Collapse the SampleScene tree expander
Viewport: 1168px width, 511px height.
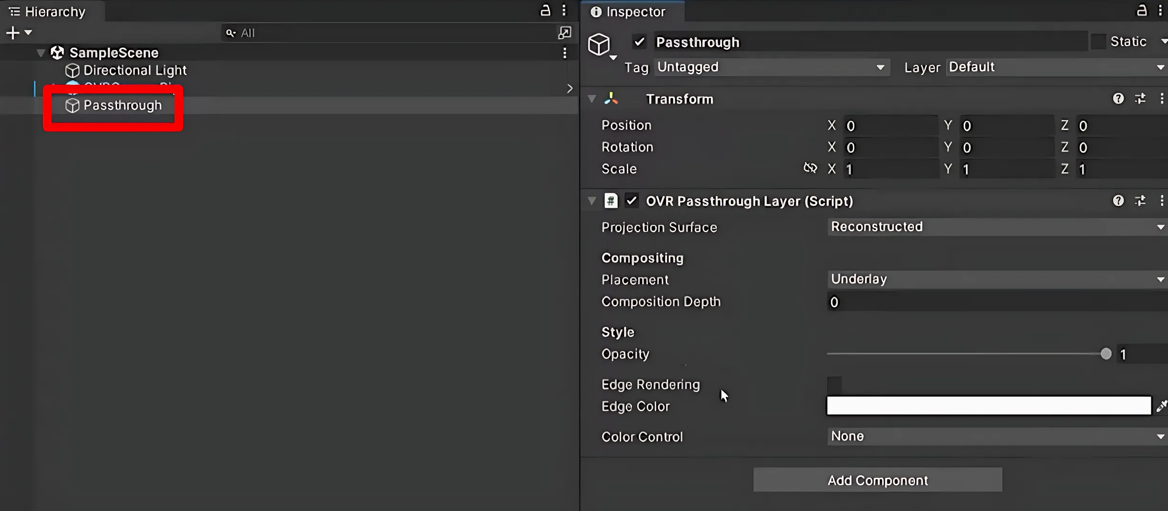pyautogui.click(x=40, y=52)
